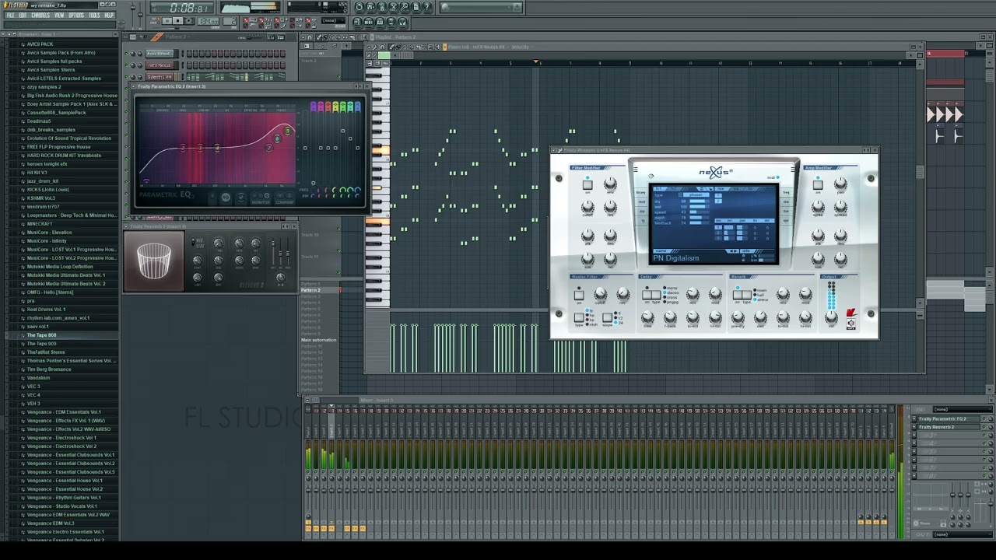This screenshot has height=560, width=996.
Task: Click Nexus Amp Modifier pan knob
Action: [x=840, y=184]
